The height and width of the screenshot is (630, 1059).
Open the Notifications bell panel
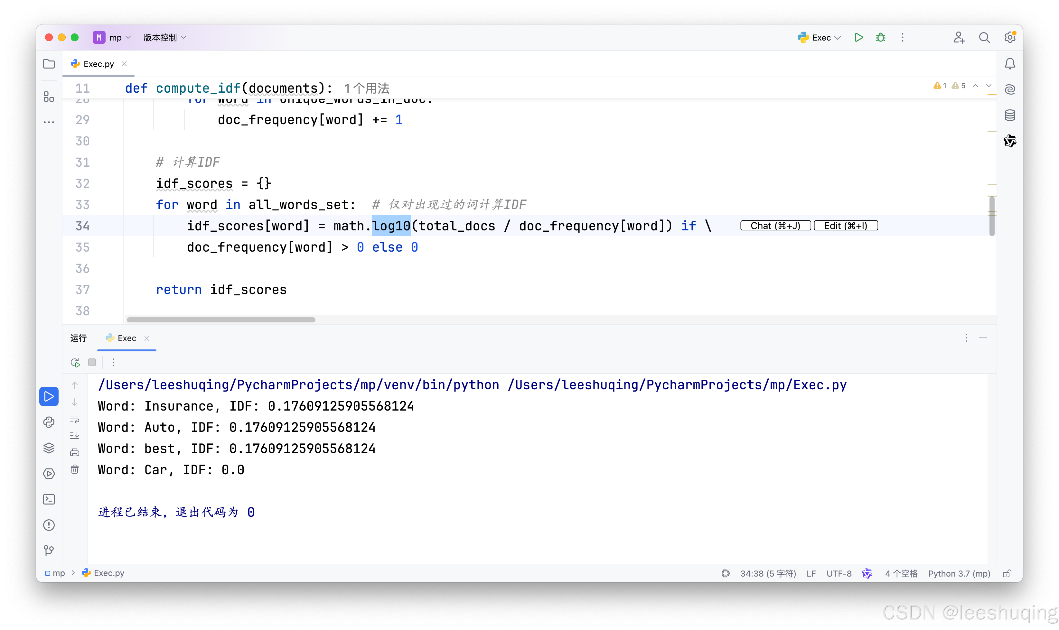1010,64
